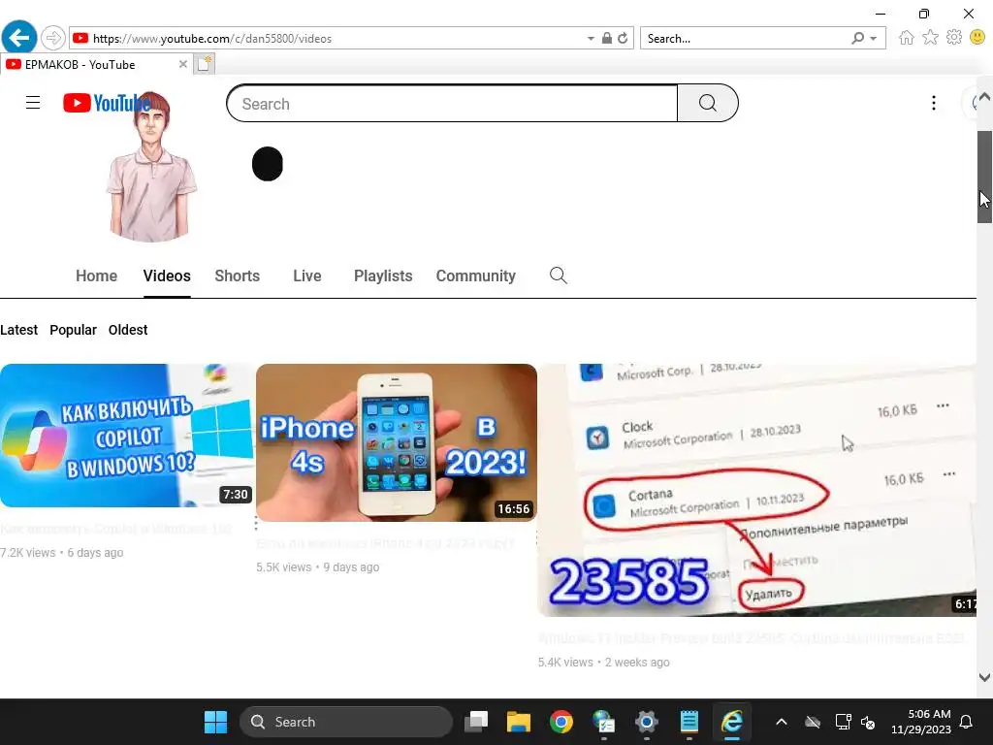Click '5.5K views • 9 days ago' text

[x=317, y=567]
